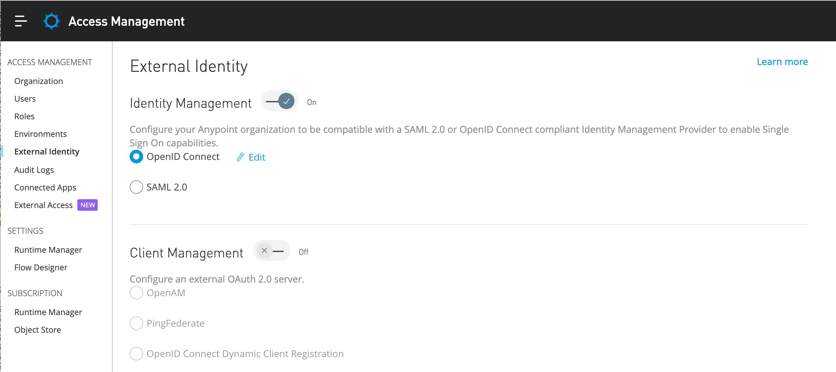Viewport: 836px width, 372px height.
Task: Navigate to the Users section
Action: point(25,98)
